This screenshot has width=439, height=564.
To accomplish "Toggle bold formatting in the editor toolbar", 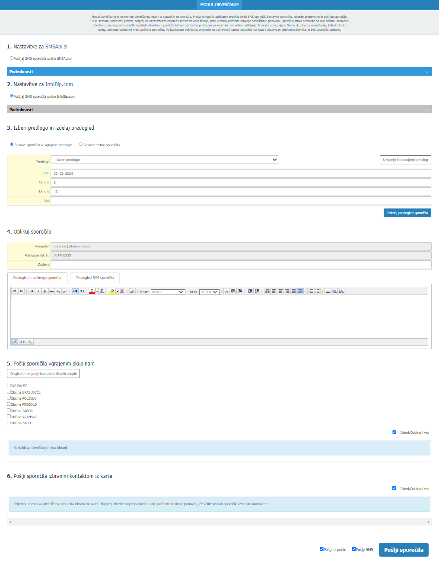I will pos(32,292).
